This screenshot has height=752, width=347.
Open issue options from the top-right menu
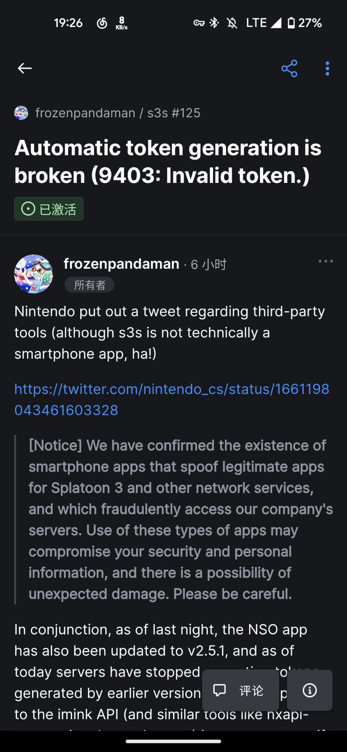tap(327, 68)
